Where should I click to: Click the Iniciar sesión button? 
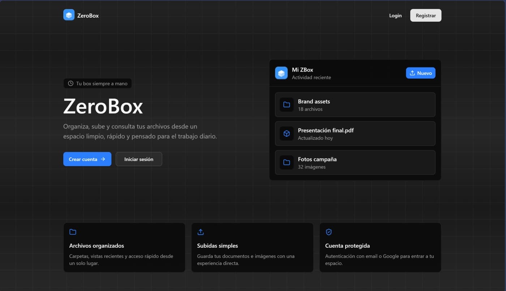pyautogui.click(x=139, y=159)
